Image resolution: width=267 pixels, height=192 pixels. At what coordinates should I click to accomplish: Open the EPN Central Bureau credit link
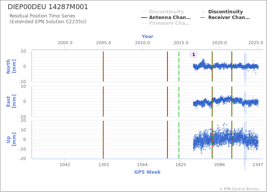point(239,189)
